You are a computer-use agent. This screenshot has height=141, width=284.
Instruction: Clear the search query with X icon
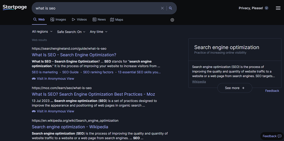[162, 8]
